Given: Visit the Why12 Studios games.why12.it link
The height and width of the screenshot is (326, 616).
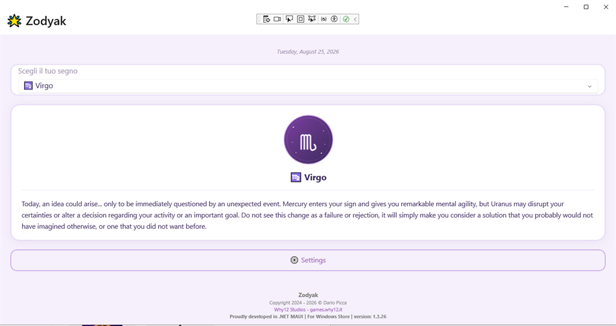Looking at the screenshot, I should coord(308,310).
